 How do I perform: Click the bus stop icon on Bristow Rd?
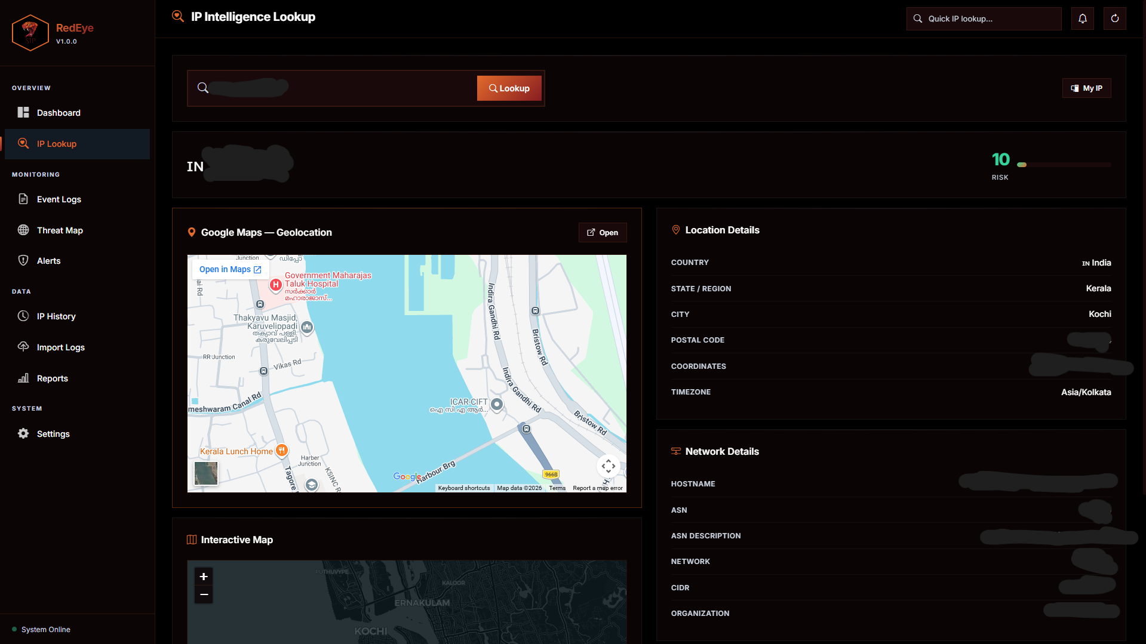[x=535, y=310]
